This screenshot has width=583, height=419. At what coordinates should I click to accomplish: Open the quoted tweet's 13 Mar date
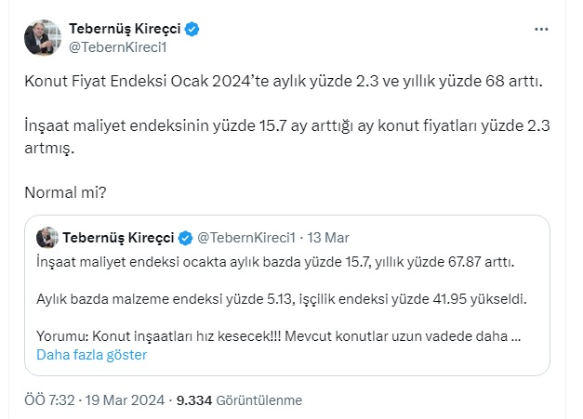tap(328, 238)
